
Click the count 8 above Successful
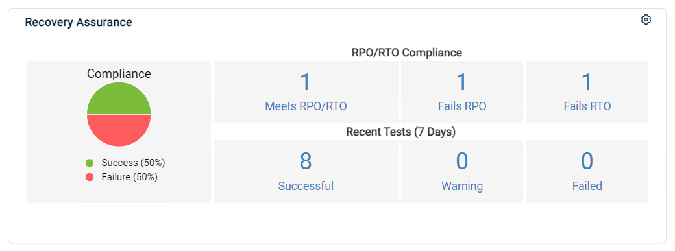[306, 161]
